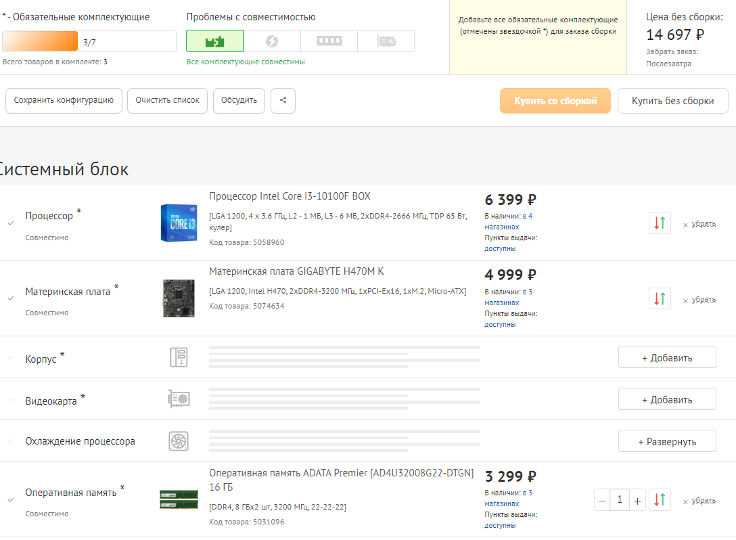Image resolution: width=736 pixels, height=540 pixels.
Task: Click the Материнская плата category label
Action: click(68, 292)
